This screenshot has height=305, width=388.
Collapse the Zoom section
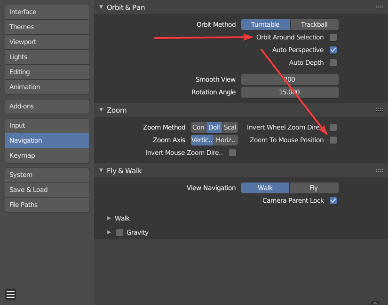tap(101, 110)
